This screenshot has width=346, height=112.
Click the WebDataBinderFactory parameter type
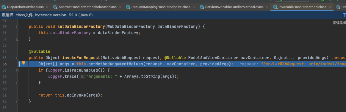(131, 27)
